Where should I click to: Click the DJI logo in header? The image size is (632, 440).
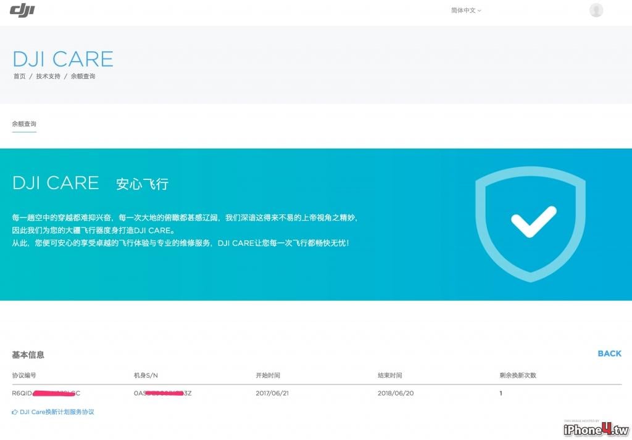[x=22, y=10]
